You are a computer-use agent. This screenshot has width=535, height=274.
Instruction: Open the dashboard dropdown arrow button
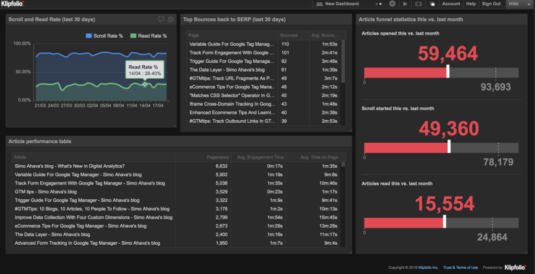tap(392, 4)
